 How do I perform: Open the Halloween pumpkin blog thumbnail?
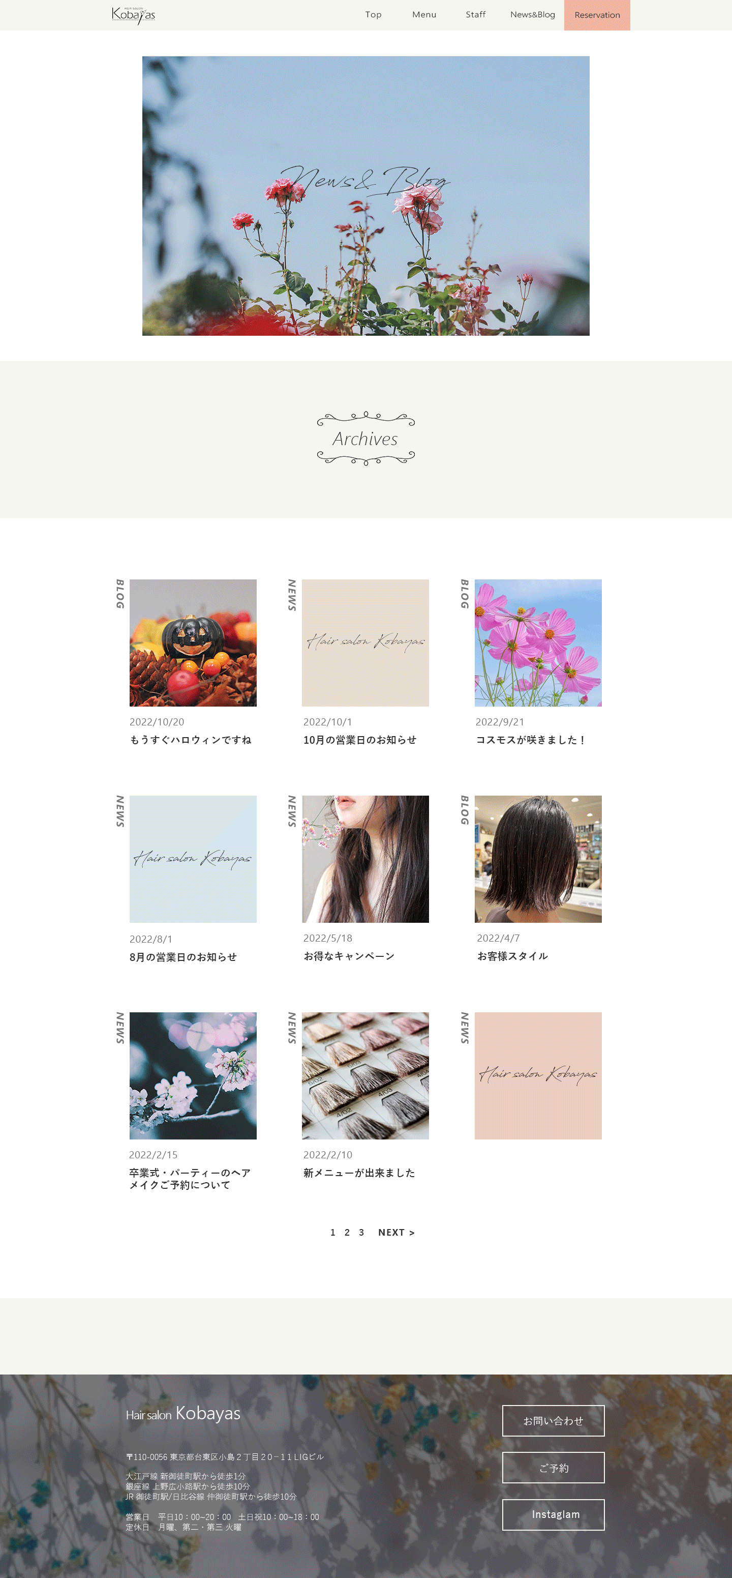pyautogui.click(x=193, y=642)
